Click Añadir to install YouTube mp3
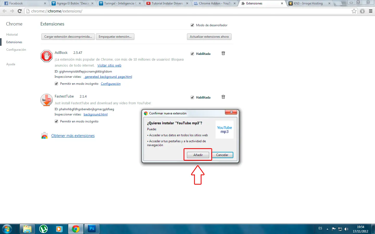 click(x=198, y=155)
